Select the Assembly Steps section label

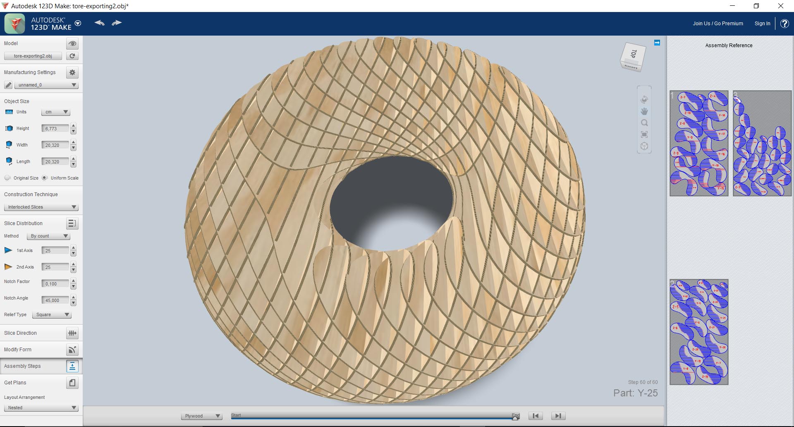[x=22, y=366]
